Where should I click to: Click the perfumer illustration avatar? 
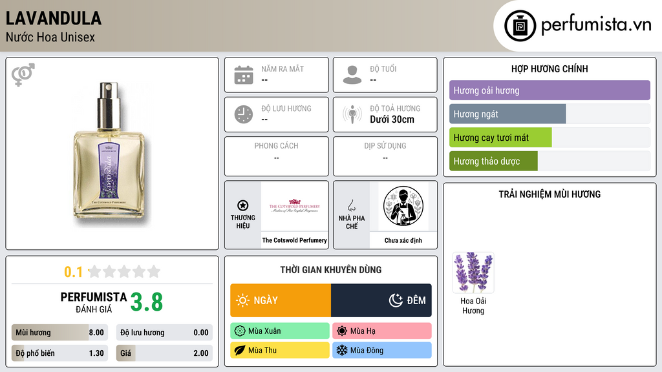[x=403, y=206]
